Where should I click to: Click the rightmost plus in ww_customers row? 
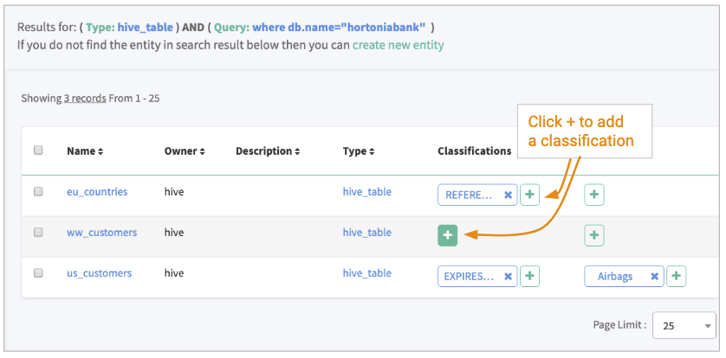[x=594, y=235]
